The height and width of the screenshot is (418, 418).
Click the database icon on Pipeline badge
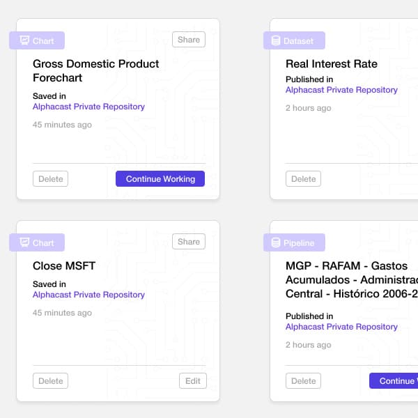(x=276, y=242)
